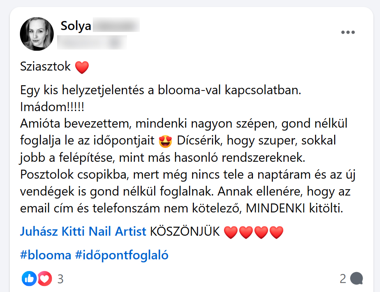Click the blue thumbs-up reaction icon
The width and height of the screenshot is (380, 292).
29,279
